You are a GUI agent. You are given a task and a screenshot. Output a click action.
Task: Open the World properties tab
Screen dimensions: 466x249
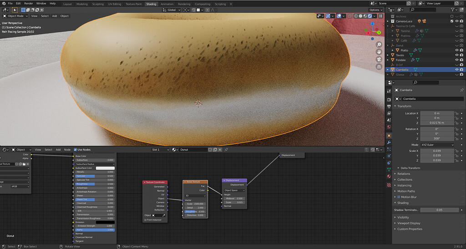(389, 127)
